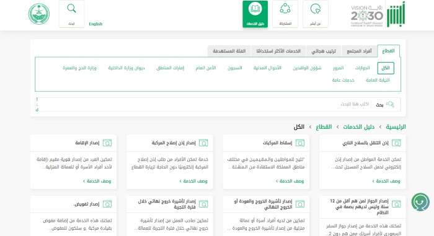This screenshot has width=434, height=236.
Task: Filter by ديوان وزارة الداخلية sector
Action: [x=126, y=68]
